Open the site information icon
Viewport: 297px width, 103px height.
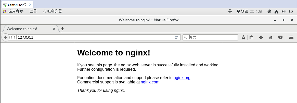pyautogui.click(x=13, y=37)
